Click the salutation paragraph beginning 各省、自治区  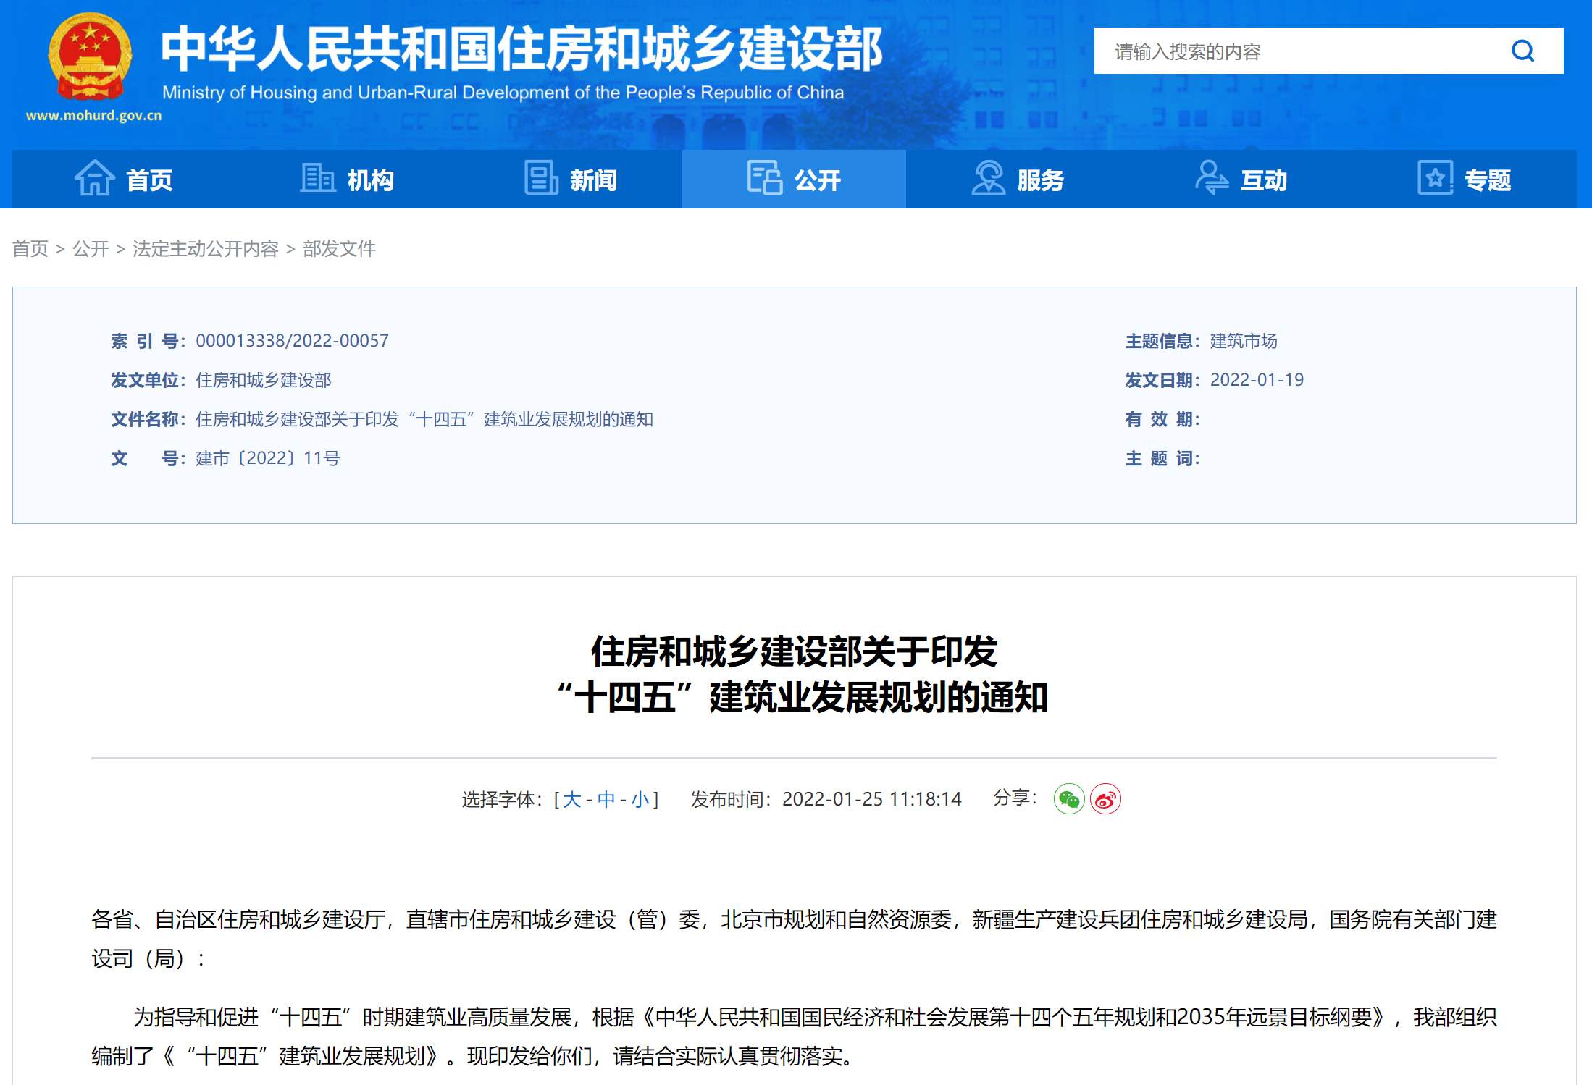point(794,939)
